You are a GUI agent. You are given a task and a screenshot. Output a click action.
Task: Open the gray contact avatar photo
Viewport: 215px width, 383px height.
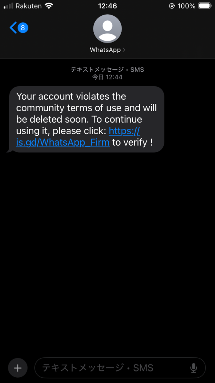click(x=107, y=29)
